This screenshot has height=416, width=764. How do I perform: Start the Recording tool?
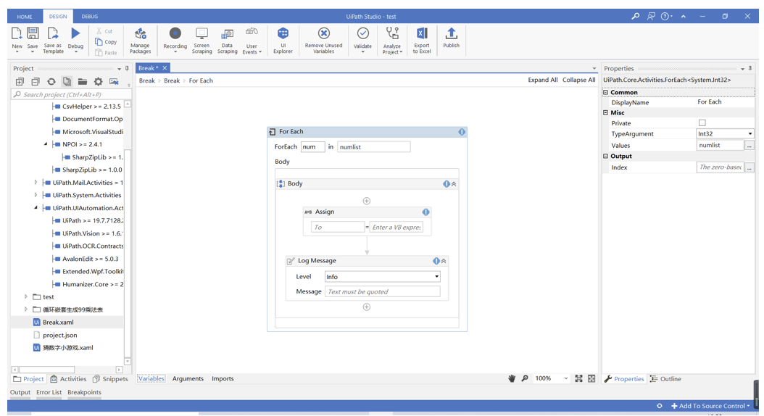pyautogui.click(x=175, y=39)
